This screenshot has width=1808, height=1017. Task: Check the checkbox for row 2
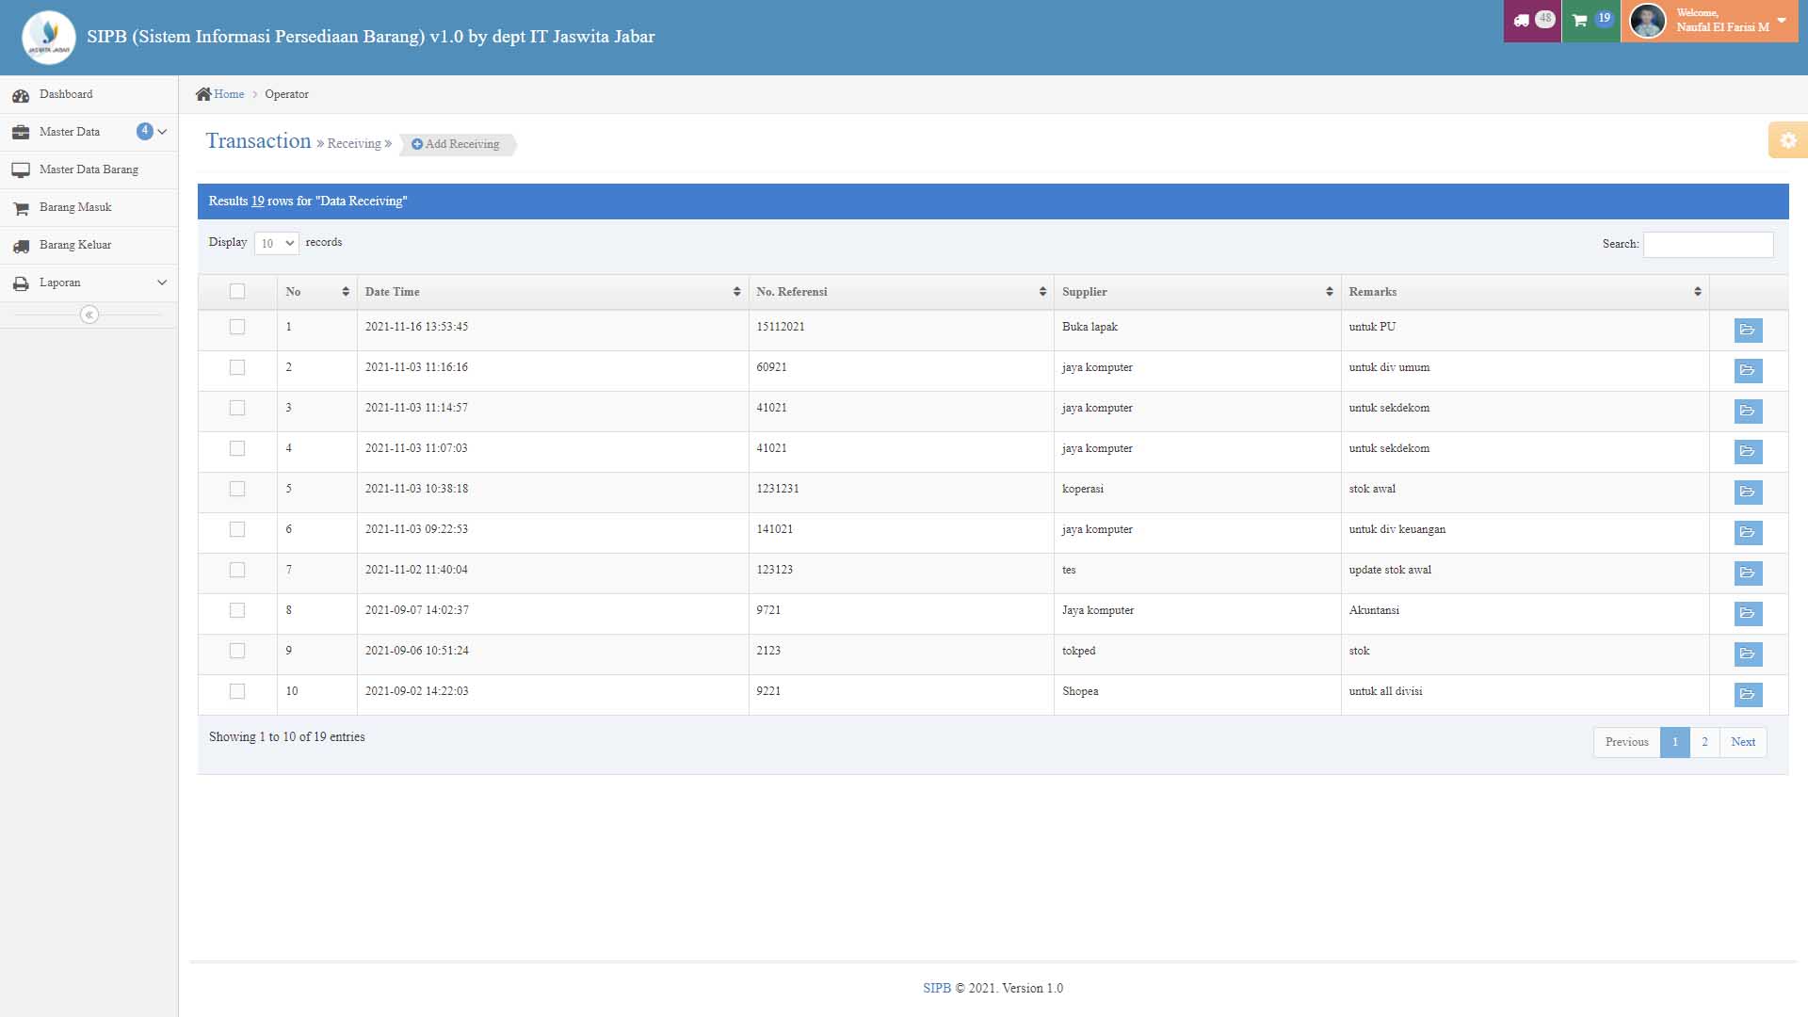(x=237, y=368)
